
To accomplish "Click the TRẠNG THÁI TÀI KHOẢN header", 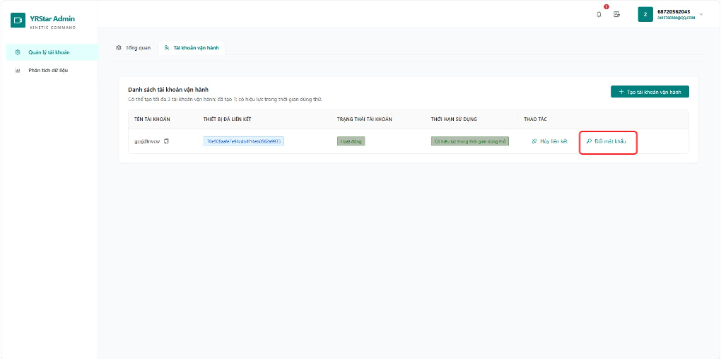I will point(365,119).
